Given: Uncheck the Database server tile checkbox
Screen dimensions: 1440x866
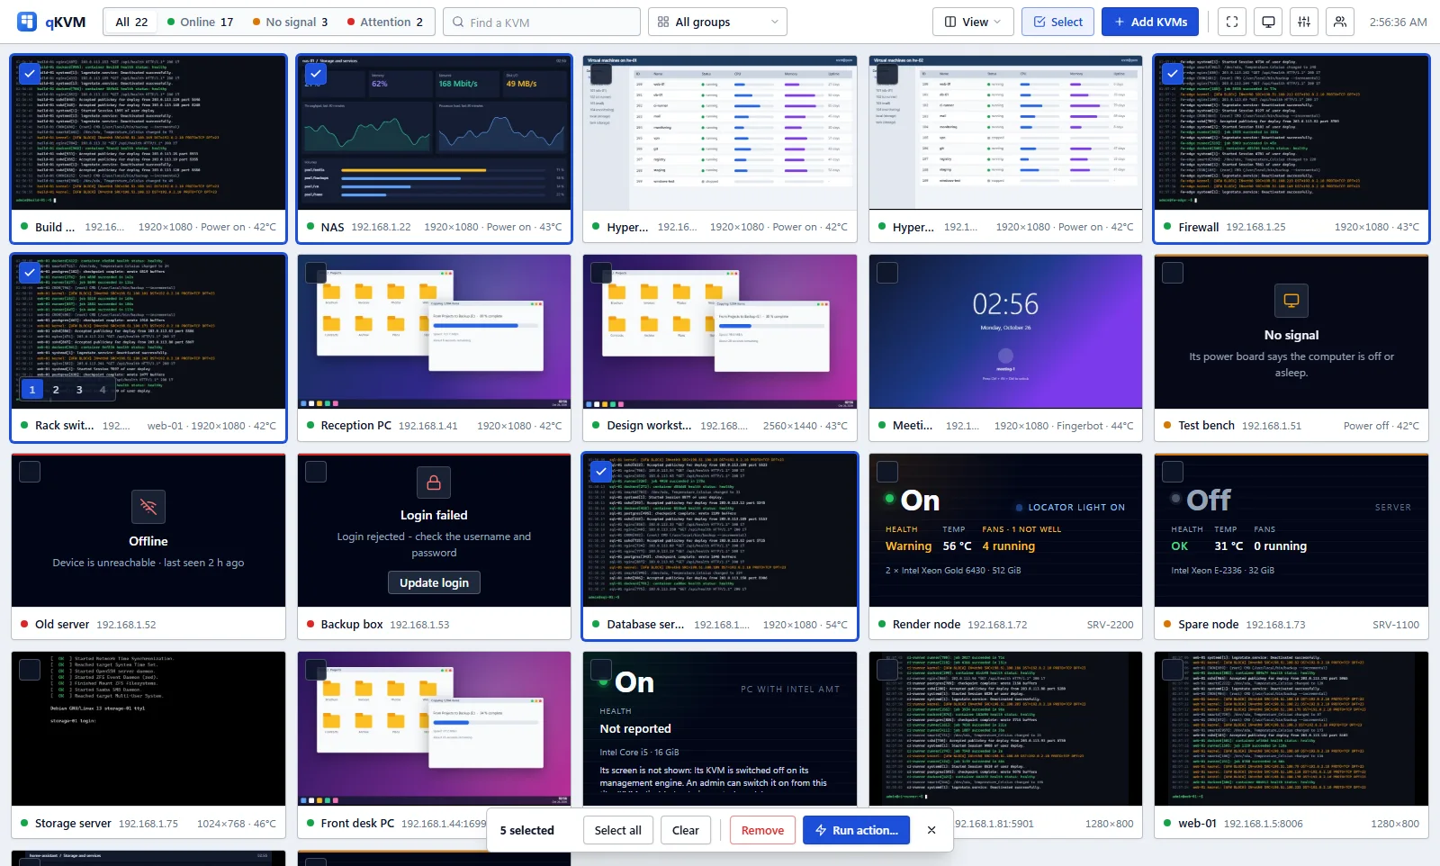Looking at the screenshot, I should pyautogui.click(x=601, y=471).
